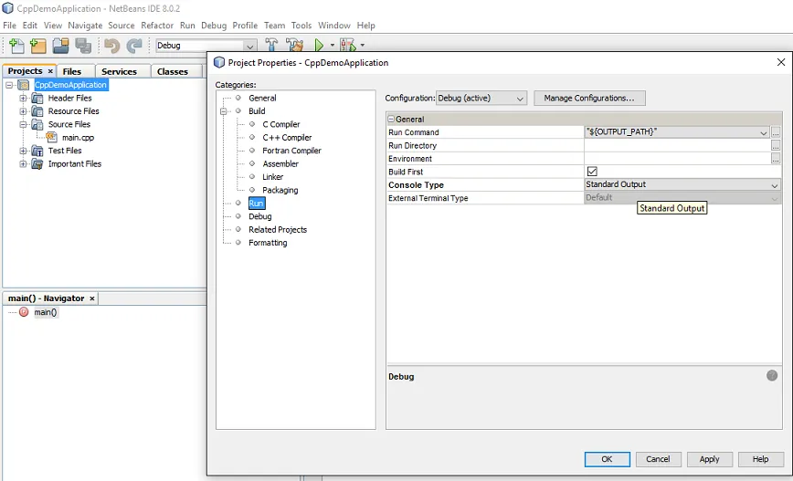
Task: Click the Build Project hammer icon
Action: (x=271, y=46)
